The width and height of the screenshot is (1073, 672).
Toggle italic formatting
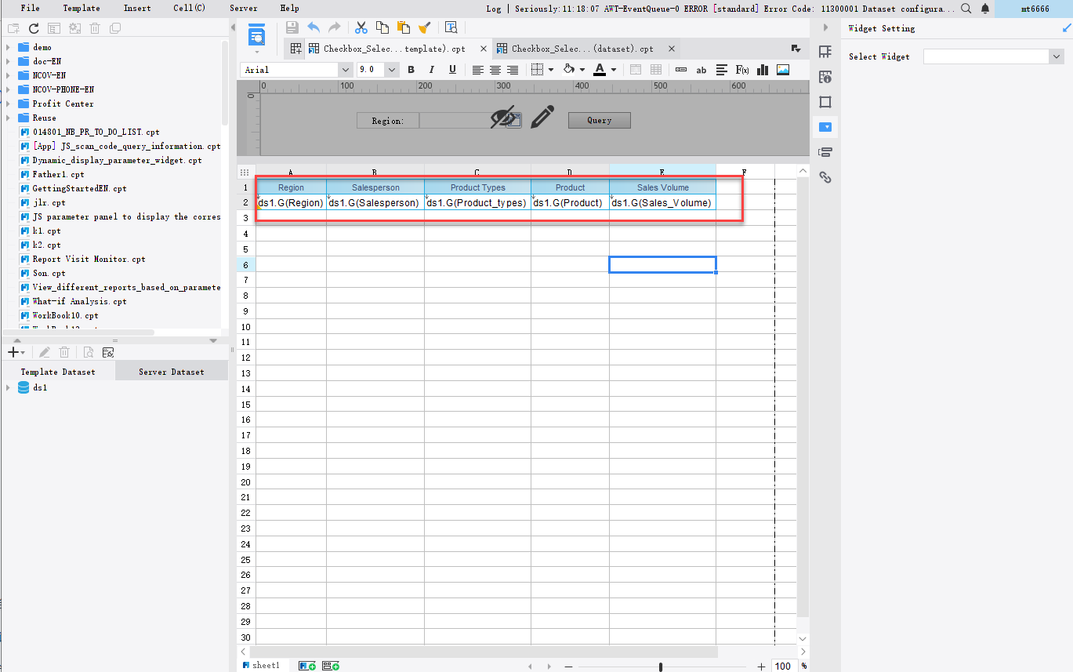[x=432, y=70]
